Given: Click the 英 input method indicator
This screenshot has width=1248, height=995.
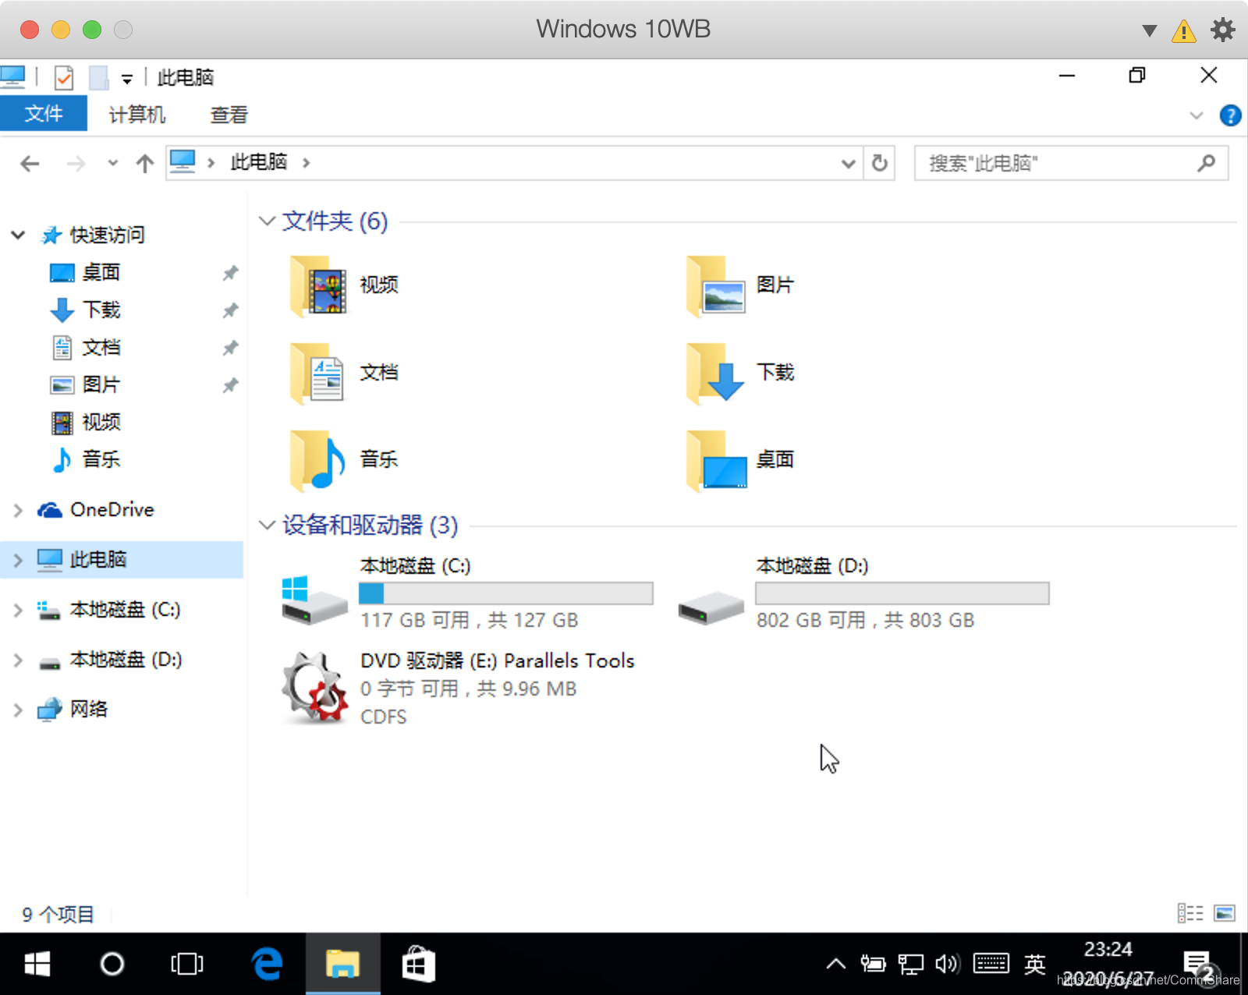Looking at the screenshot, I should [x=1034, y=964].
